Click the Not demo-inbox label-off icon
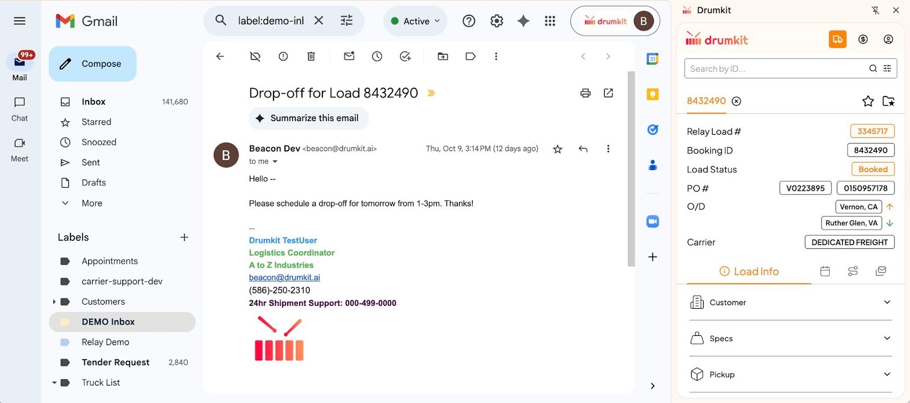The image size is (910, 403). click(255, 56)
